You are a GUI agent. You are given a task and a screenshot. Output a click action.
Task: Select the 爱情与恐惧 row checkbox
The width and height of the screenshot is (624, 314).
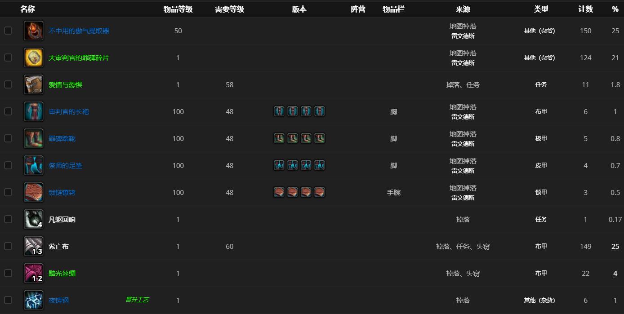(8, 84)
